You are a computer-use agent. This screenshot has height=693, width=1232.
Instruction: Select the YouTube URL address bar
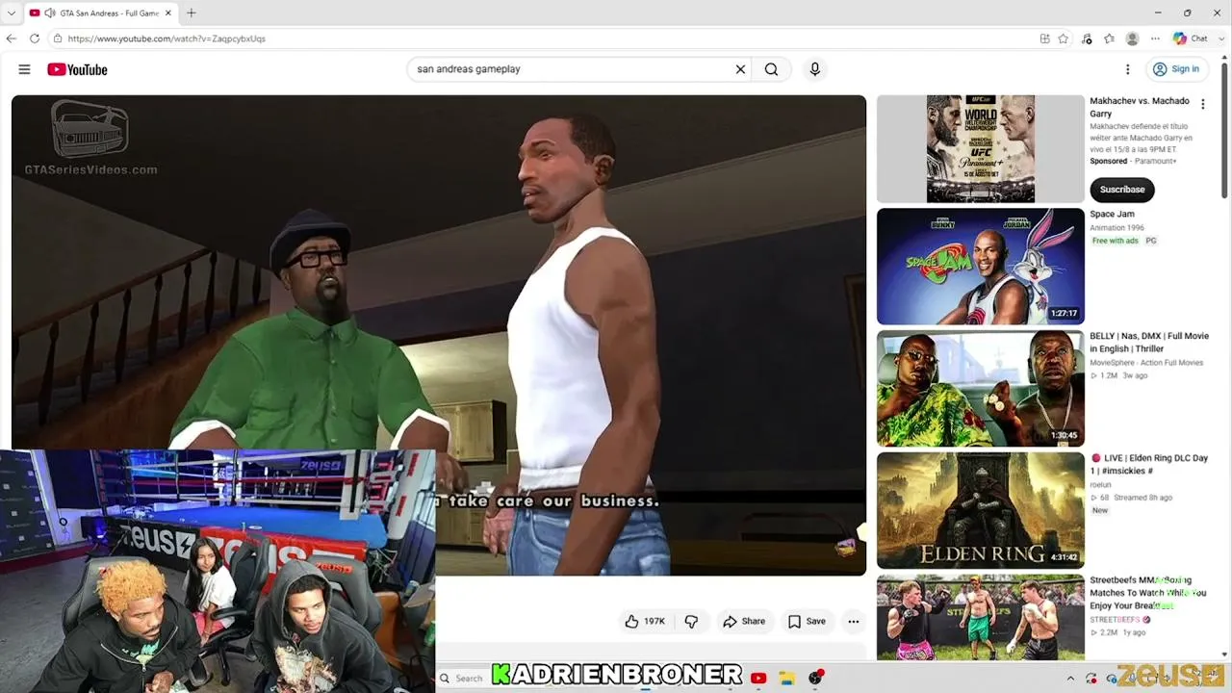pos(539,38)
